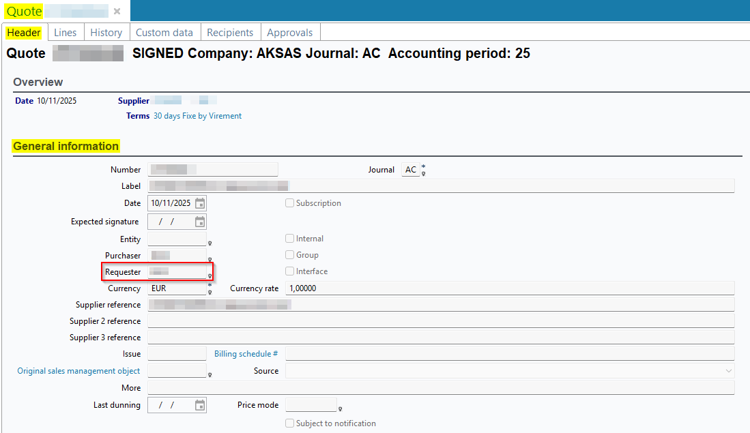Click the lookup marker beside the Entity field
Screen dimensions: 750x433
pyautogui.click(x=210, y=243)
